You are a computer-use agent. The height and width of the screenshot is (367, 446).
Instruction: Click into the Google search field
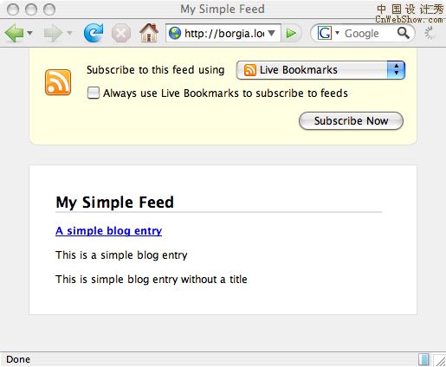pos(370,34)
